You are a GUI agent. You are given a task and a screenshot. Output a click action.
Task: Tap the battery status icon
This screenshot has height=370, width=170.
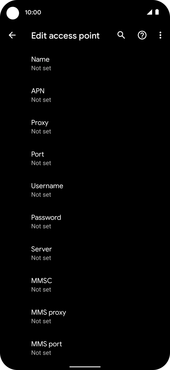tap(157, 12)
